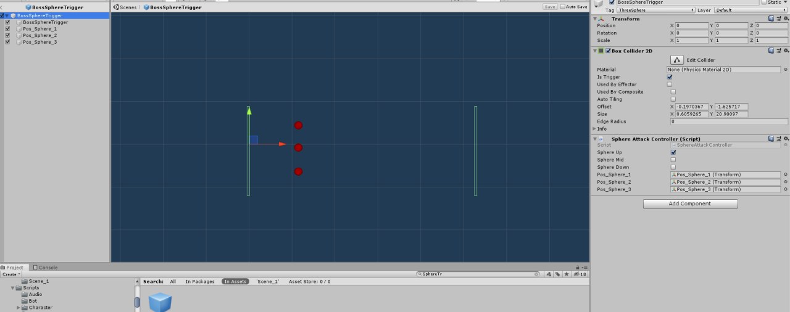Click the blue prefab cube asset thumbnail
The height and width of the screenshot is (312, 790).
160,302
